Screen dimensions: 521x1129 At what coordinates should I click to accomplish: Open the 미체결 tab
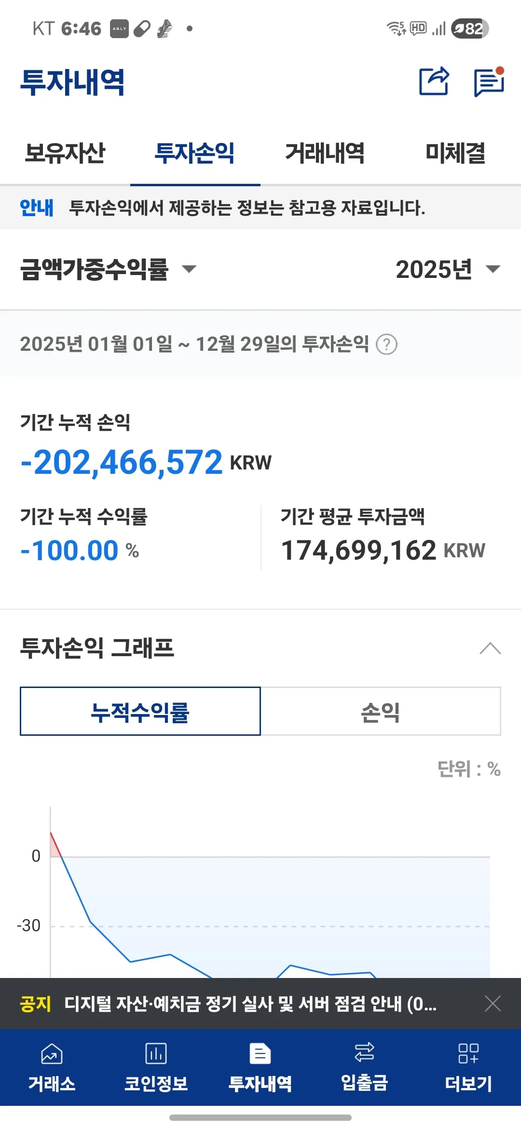click(x=455, y=153)
